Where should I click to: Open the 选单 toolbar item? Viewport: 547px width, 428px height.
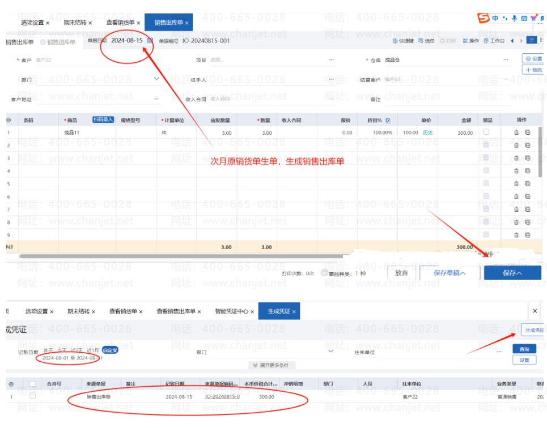tap(426, 41)
